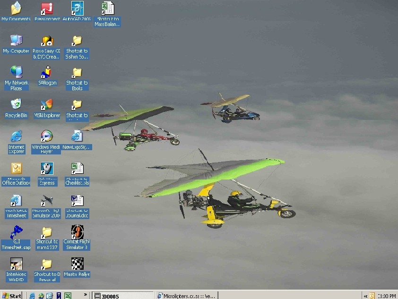Launch the Combat Flight Simulator 3 shortcut
398x299 pixels.
[77, 238]
